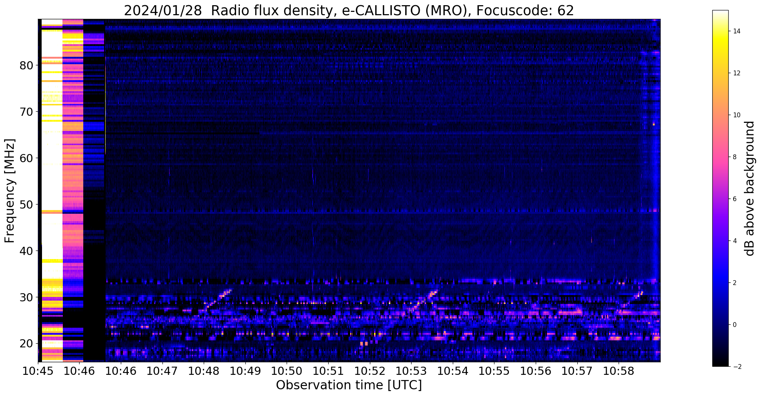Click the colorbar tick label 0
The image size is (761, 396).
(734, 325)
